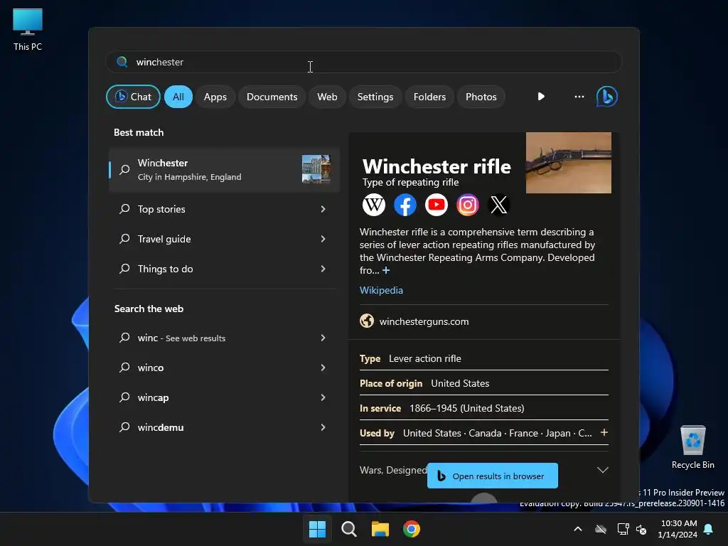Show more filter tabs with the arrow
This screenshot has height=546, width=728.
point(541,97)
